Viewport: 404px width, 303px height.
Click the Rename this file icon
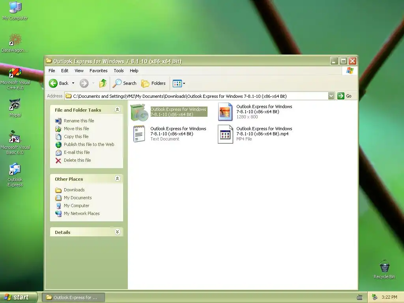click(58, 121)
